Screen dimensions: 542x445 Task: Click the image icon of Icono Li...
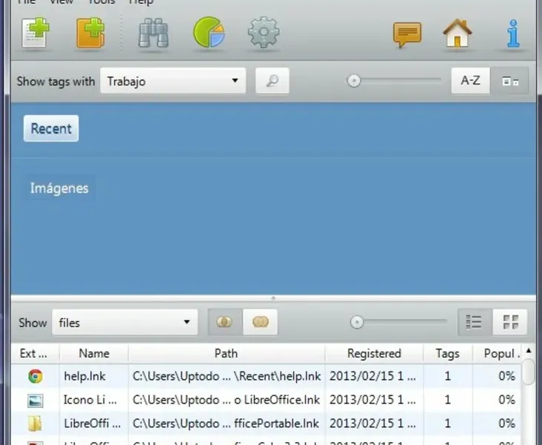[x=36, y=400]
